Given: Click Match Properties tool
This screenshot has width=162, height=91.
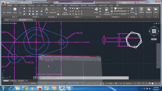Looking at the screenshot, I should click(107, 11).
